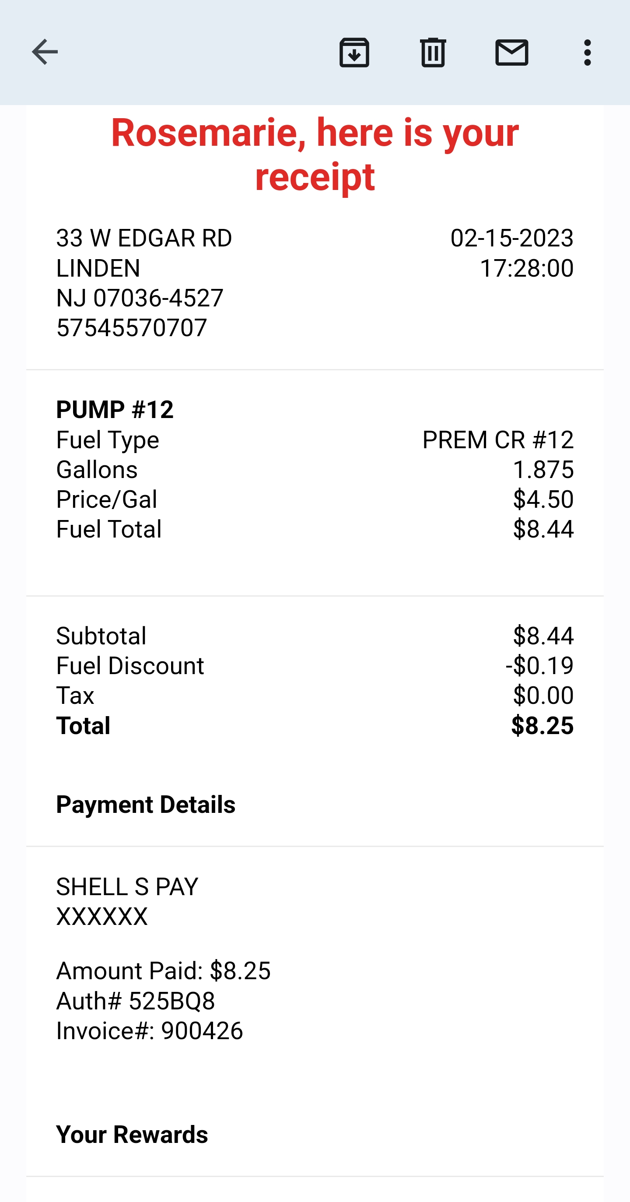Screen dimensions: 630x1202
Task: Tap the Invoice#: 900426 line
Action: 150,1031
